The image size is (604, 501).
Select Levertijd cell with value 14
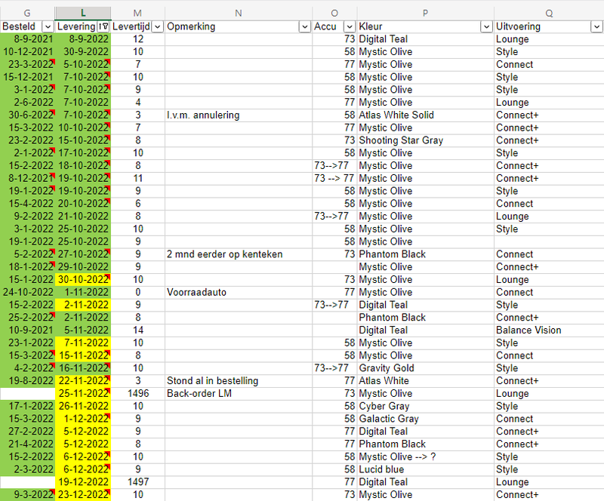[x=137, y=330]
